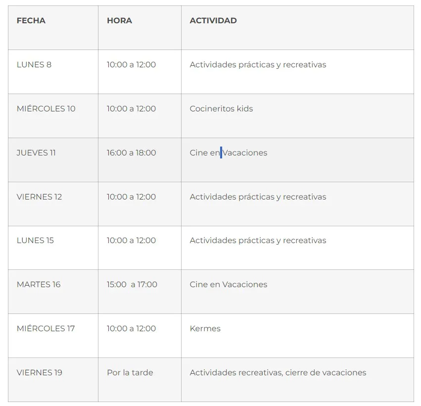Click the "Por la tarde" time cell
Image resolution: width=421 pixels, height=406 pixels.
(x=130, y=373)
